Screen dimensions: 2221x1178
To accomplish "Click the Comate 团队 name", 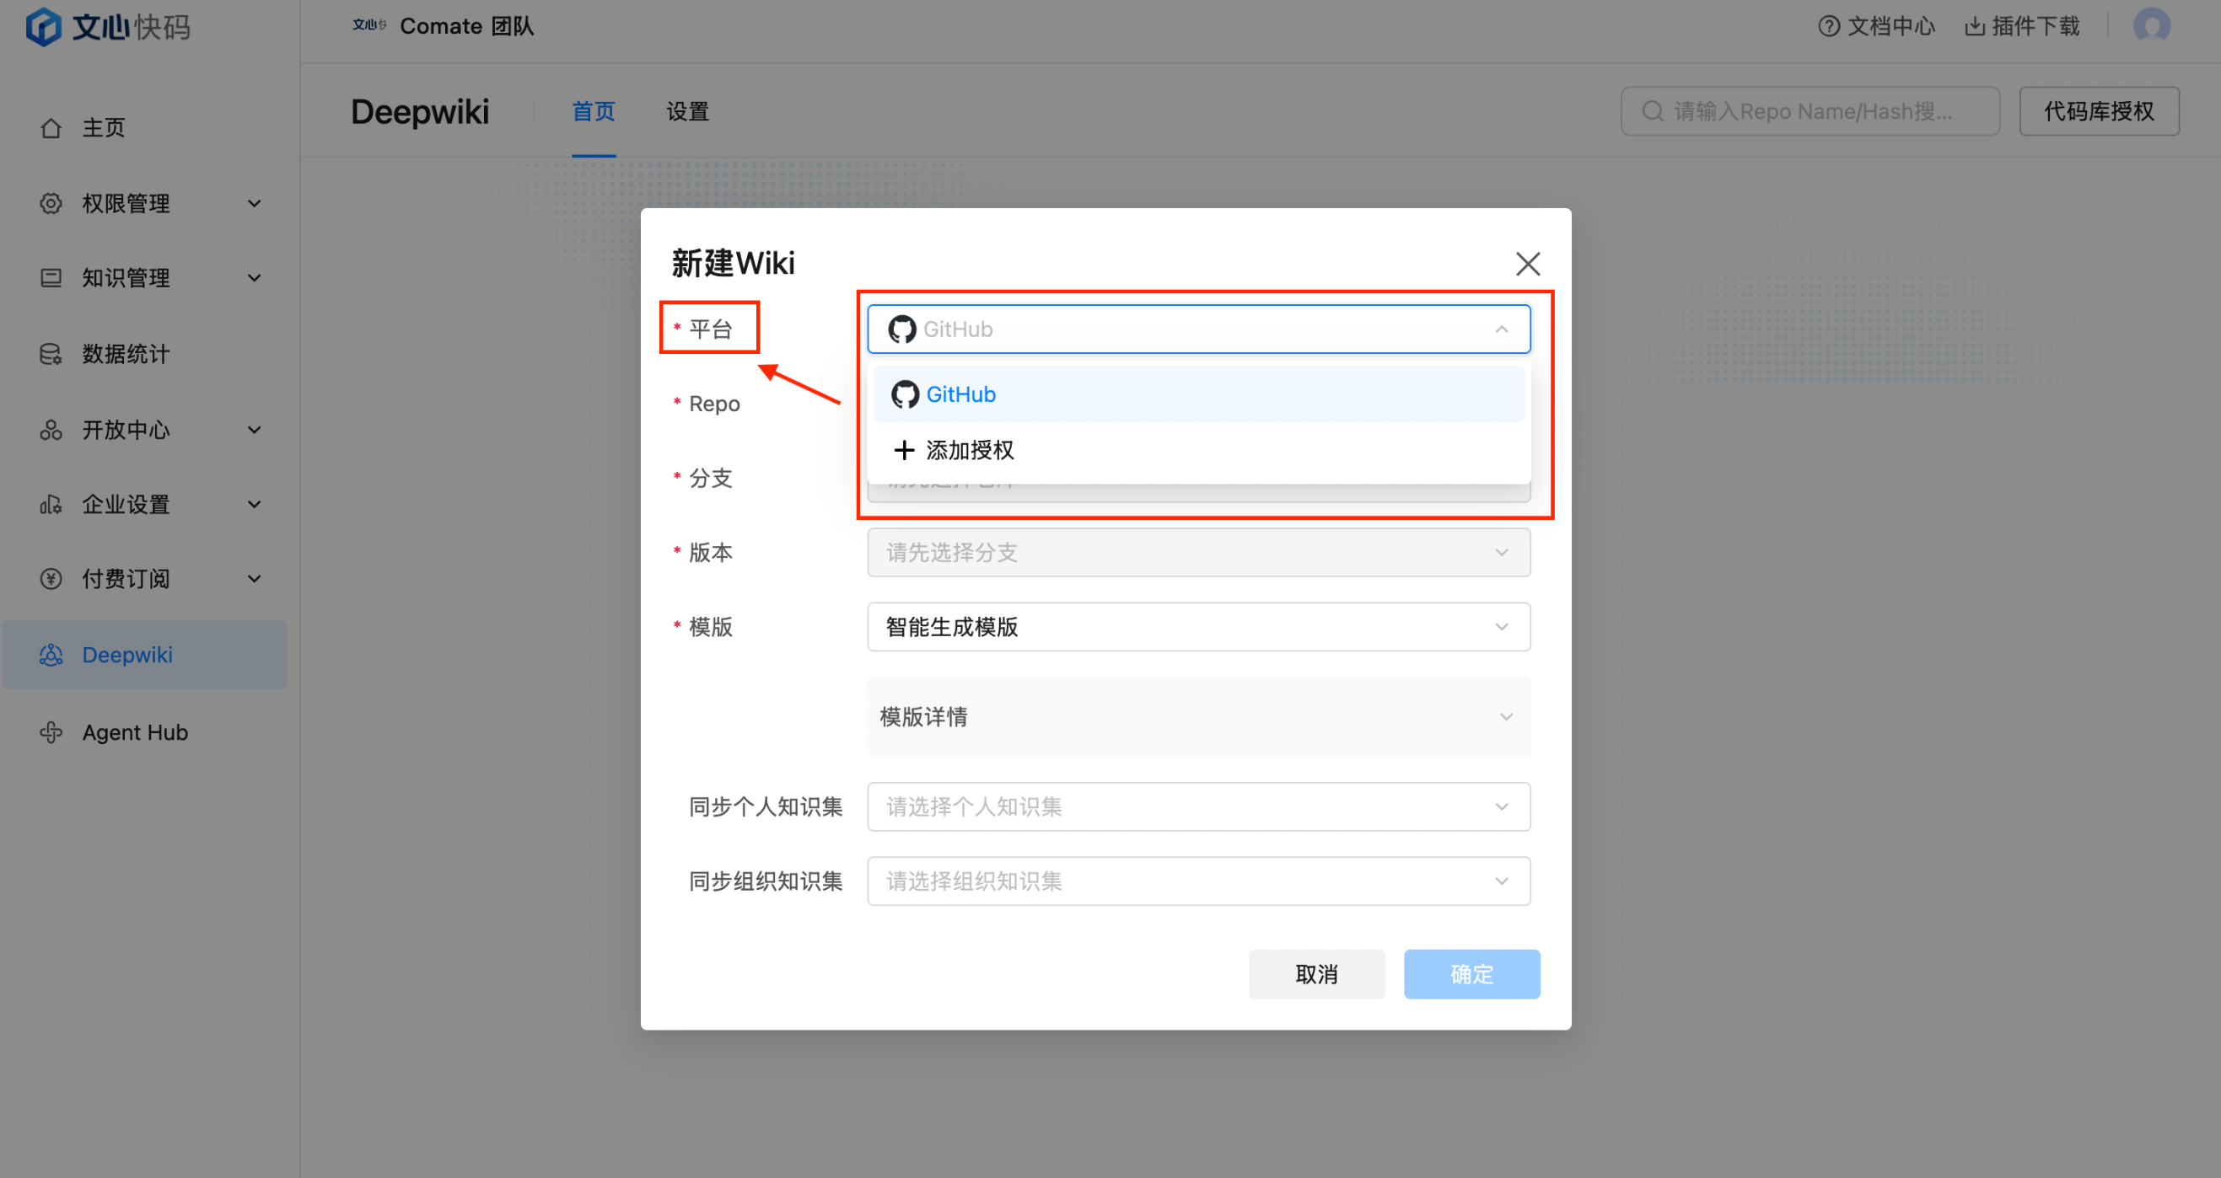I will click(466, 26).
